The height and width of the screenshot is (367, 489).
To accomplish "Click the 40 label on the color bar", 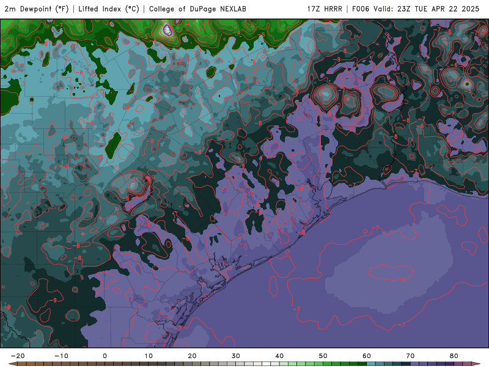I will (x=279, y=356).
